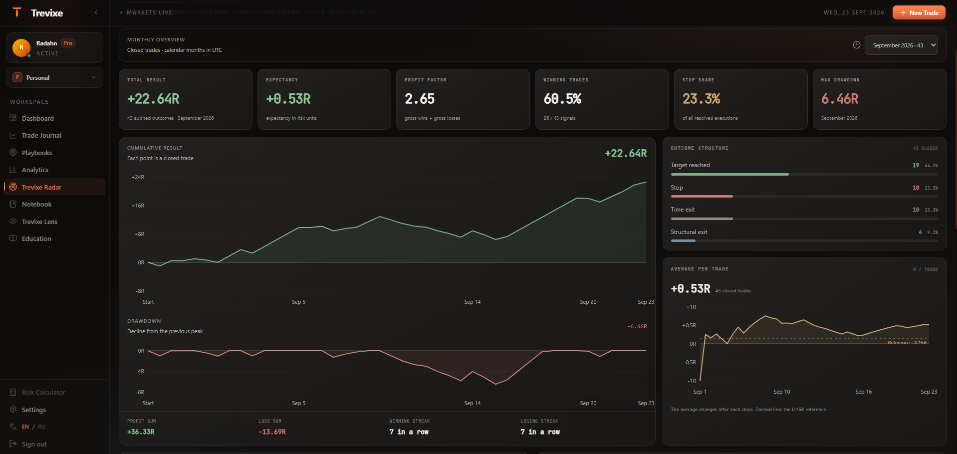Expand the Personal workspace dropdown
Screen dimensions: 957x454
click(55, 77)
